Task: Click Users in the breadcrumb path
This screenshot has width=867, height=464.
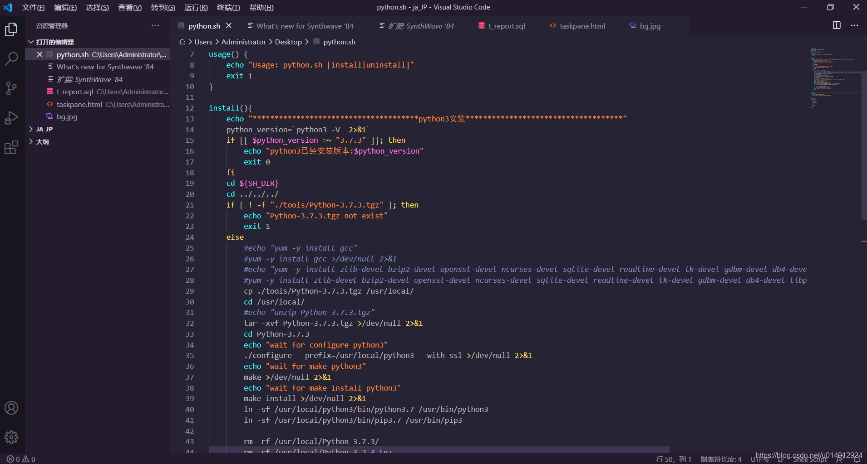Action: 203,42
